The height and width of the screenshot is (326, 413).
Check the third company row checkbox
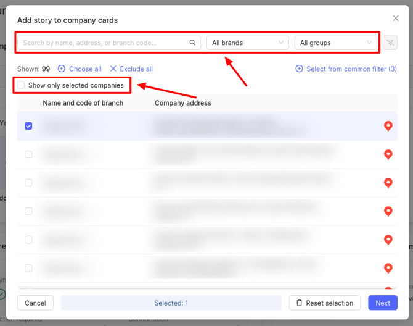coord(28,183)
